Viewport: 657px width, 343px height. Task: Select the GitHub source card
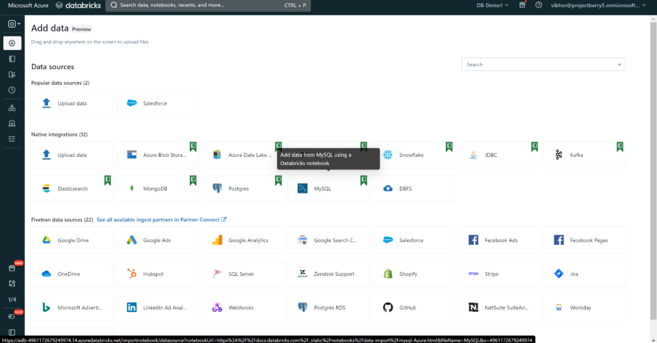point(414,307)
